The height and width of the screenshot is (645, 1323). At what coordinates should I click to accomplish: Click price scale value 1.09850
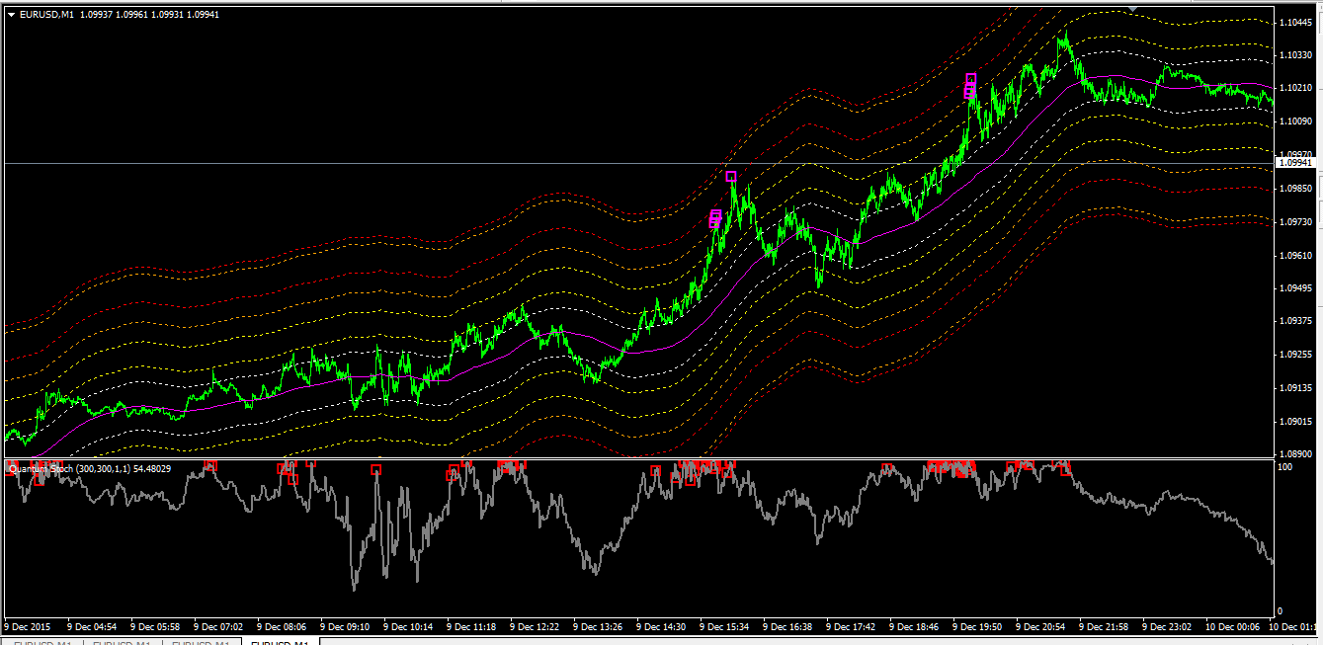coord(1295,188)
